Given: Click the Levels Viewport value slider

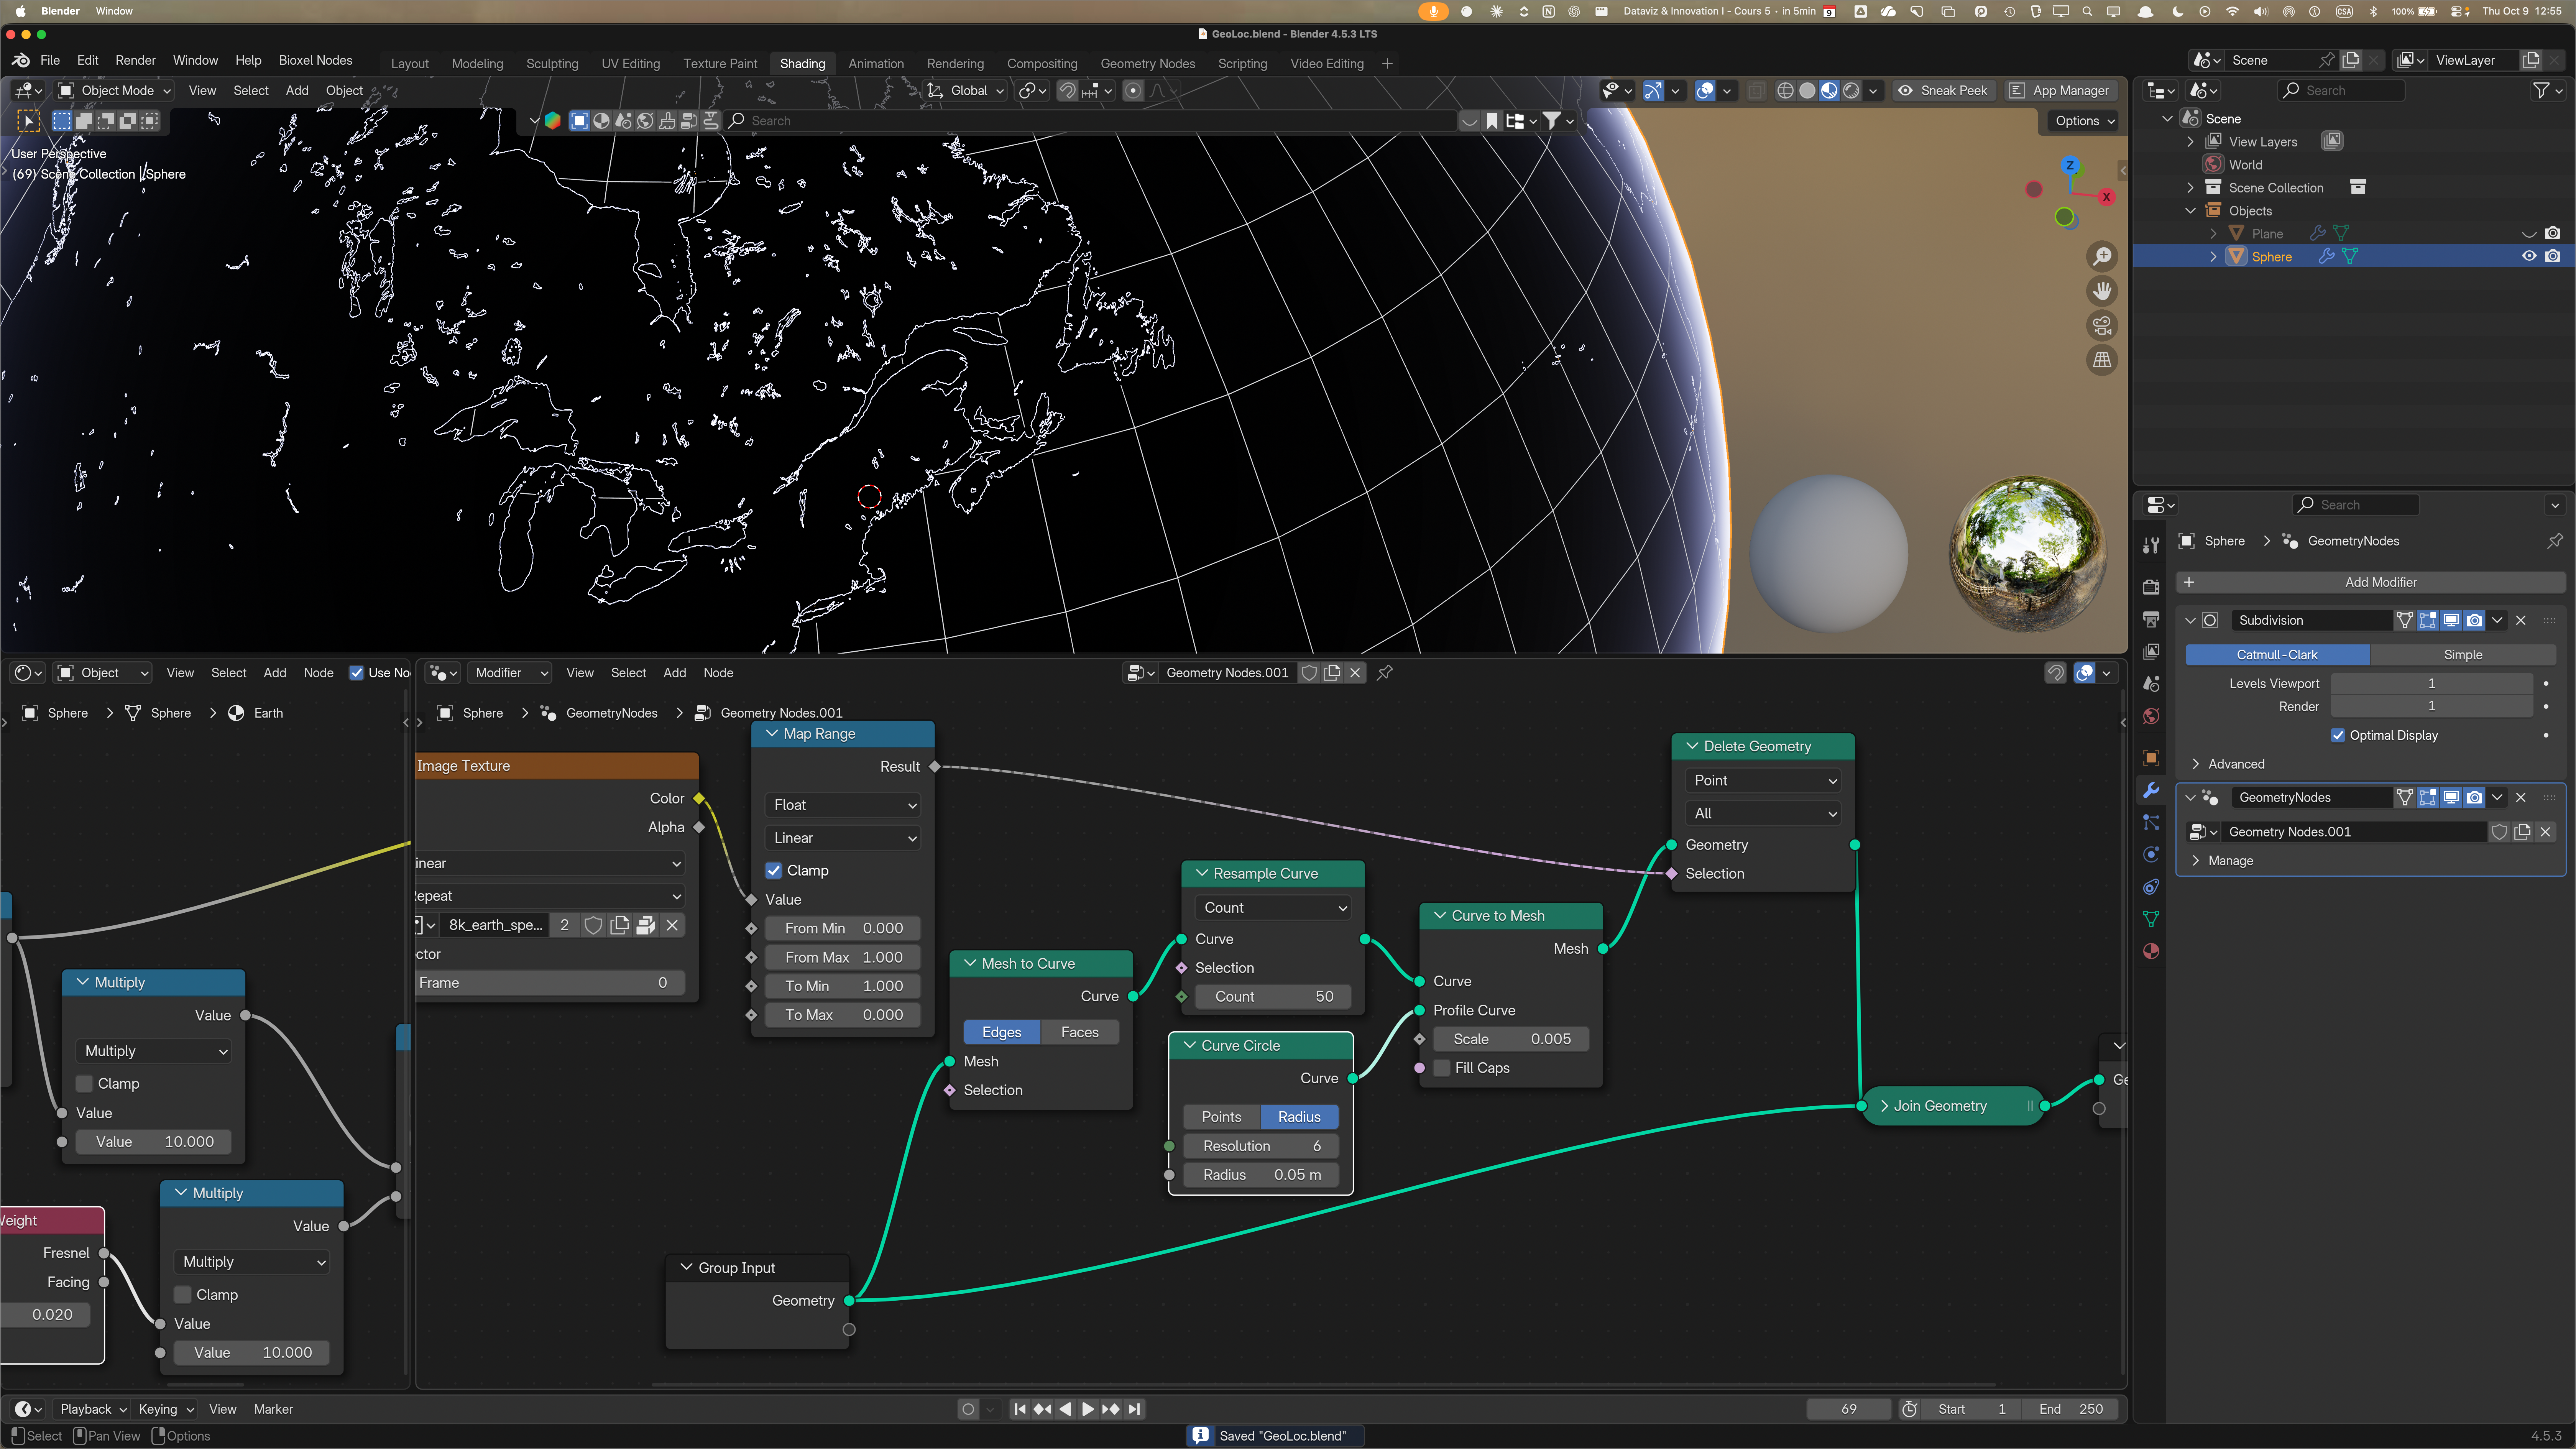Looking at the screenshot, I should point(2432,684).
